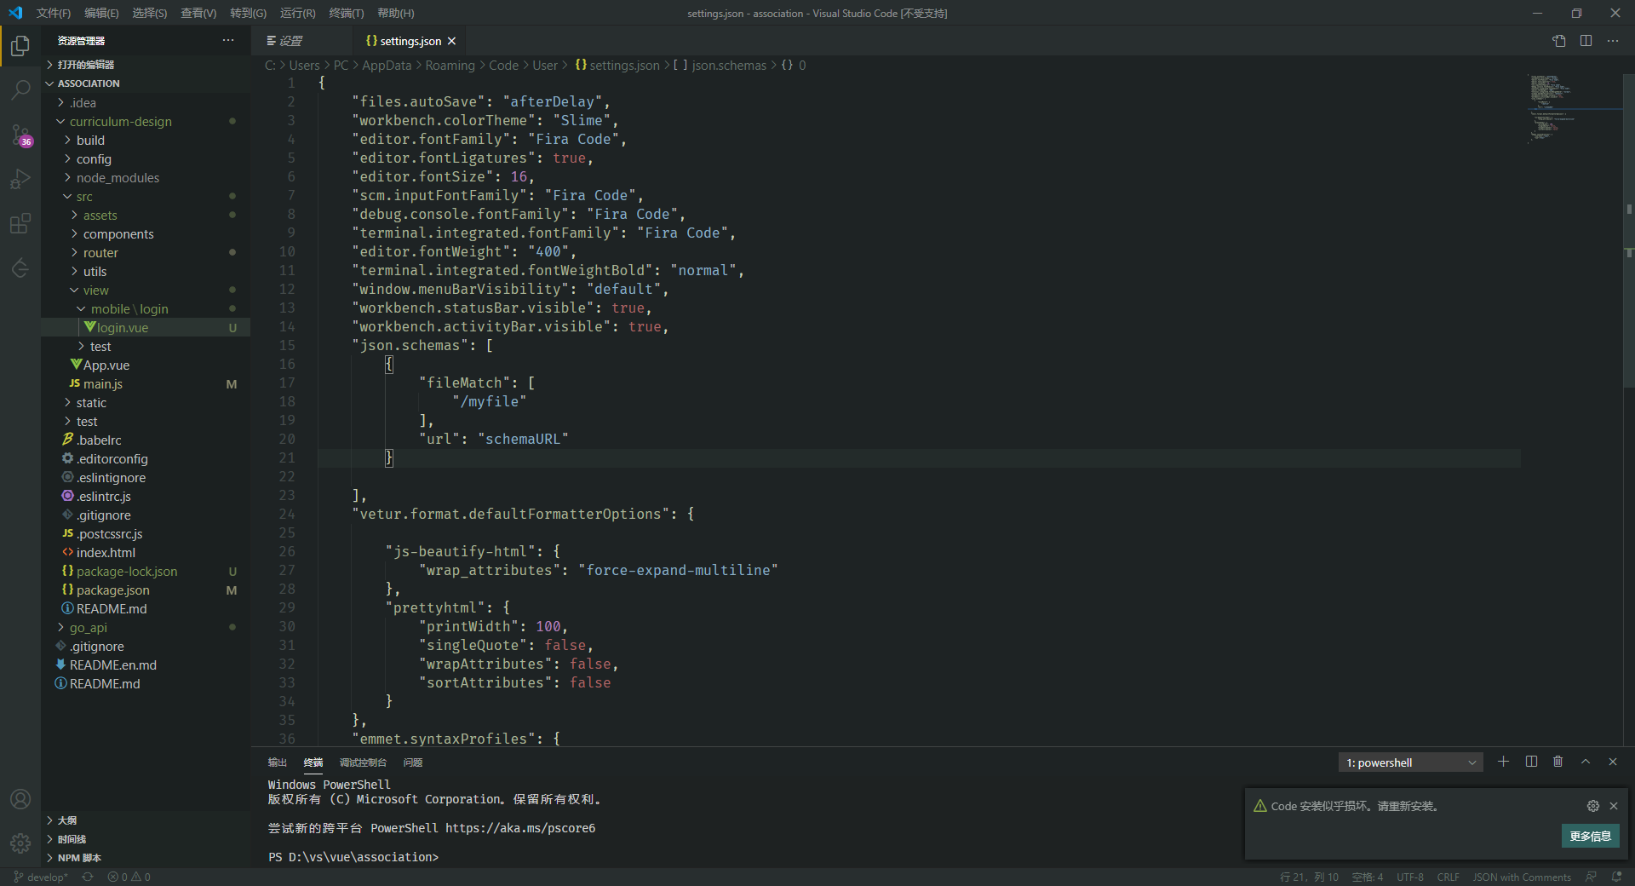Click the 更多信息 button in notification

click(1590, 836)
